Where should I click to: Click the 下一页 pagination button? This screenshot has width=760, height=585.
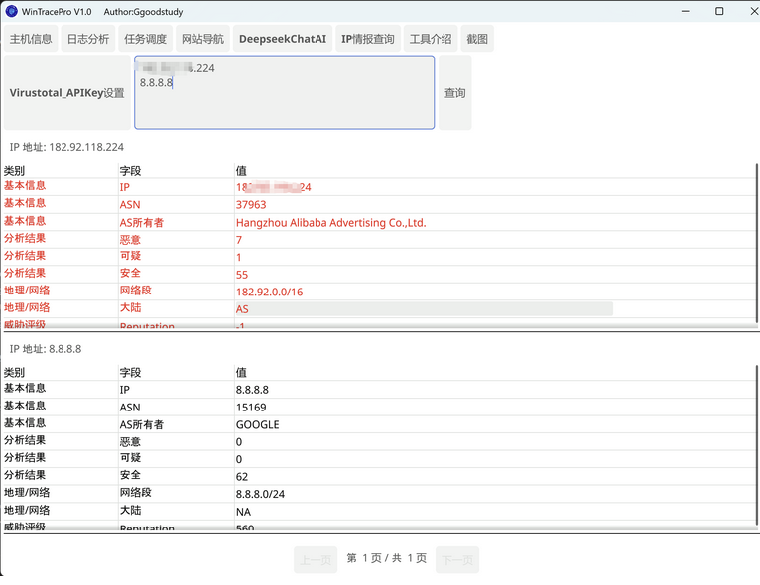pyautogui.click(x=456, y=559)
